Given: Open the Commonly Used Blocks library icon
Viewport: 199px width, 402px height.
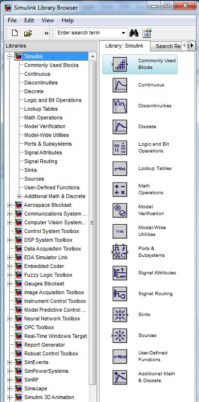Looking at the screenshot, I should (120, 64).
